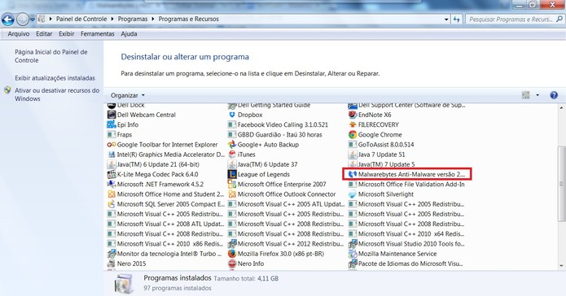The image size is (566, 296).
Task: Click the Epi Info icon
Action: point(112,124)
